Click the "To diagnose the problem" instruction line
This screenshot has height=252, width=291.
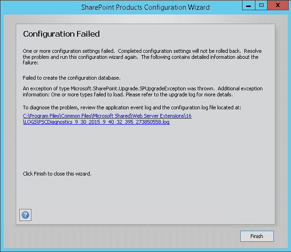pos(132,107)
